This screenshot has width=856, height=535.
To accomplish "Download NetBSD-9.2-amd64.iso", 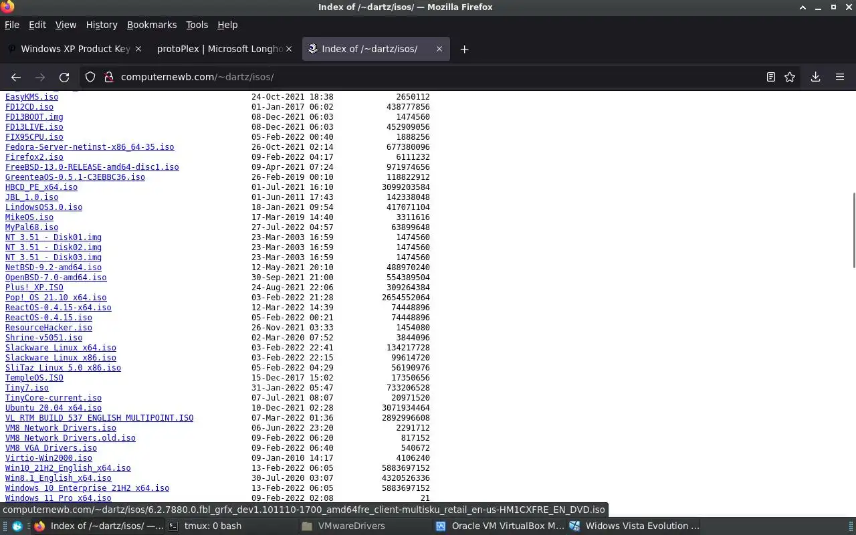I will coord(53,267).
